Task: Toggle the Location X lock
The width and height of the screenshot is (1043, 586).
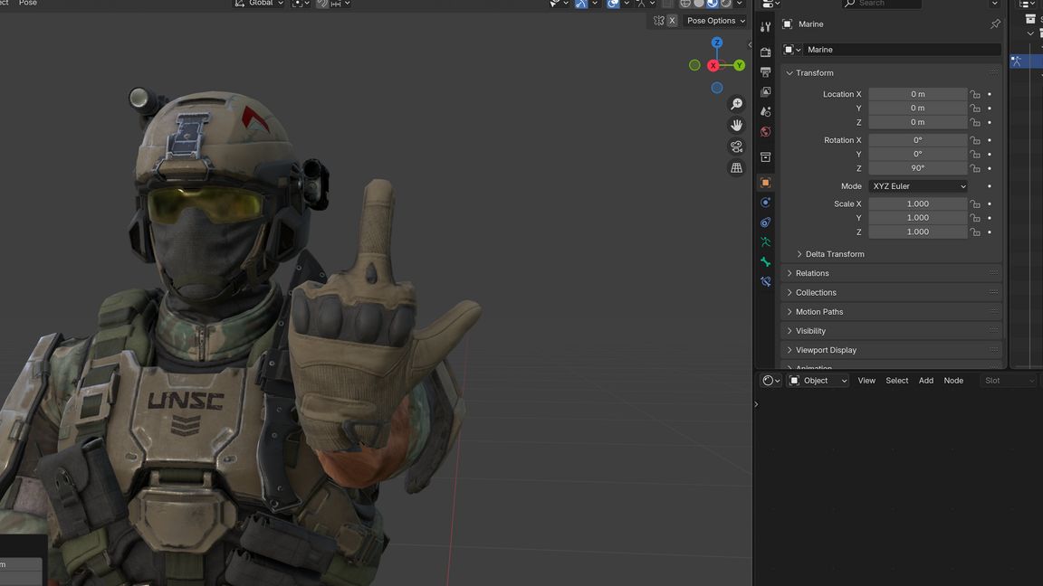Action: click(x=975, y=94)
